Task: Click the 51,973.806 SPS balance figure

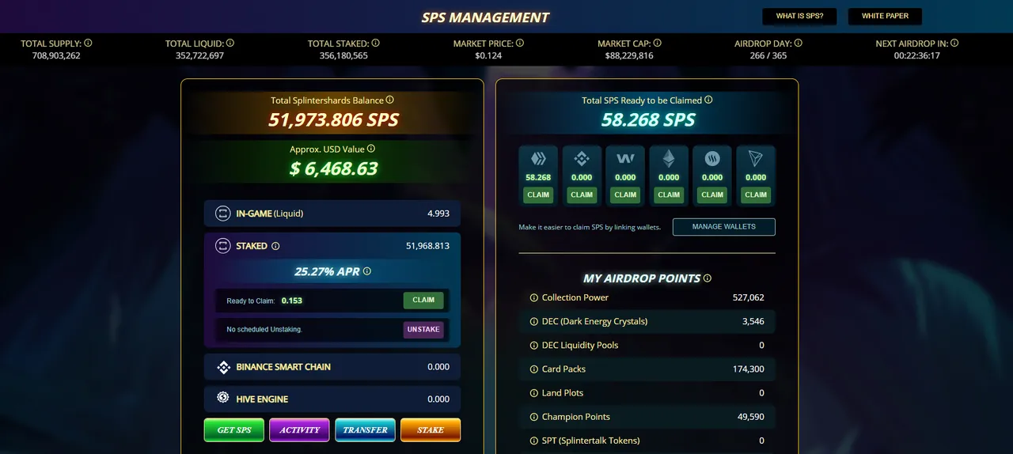Action: 333,120
